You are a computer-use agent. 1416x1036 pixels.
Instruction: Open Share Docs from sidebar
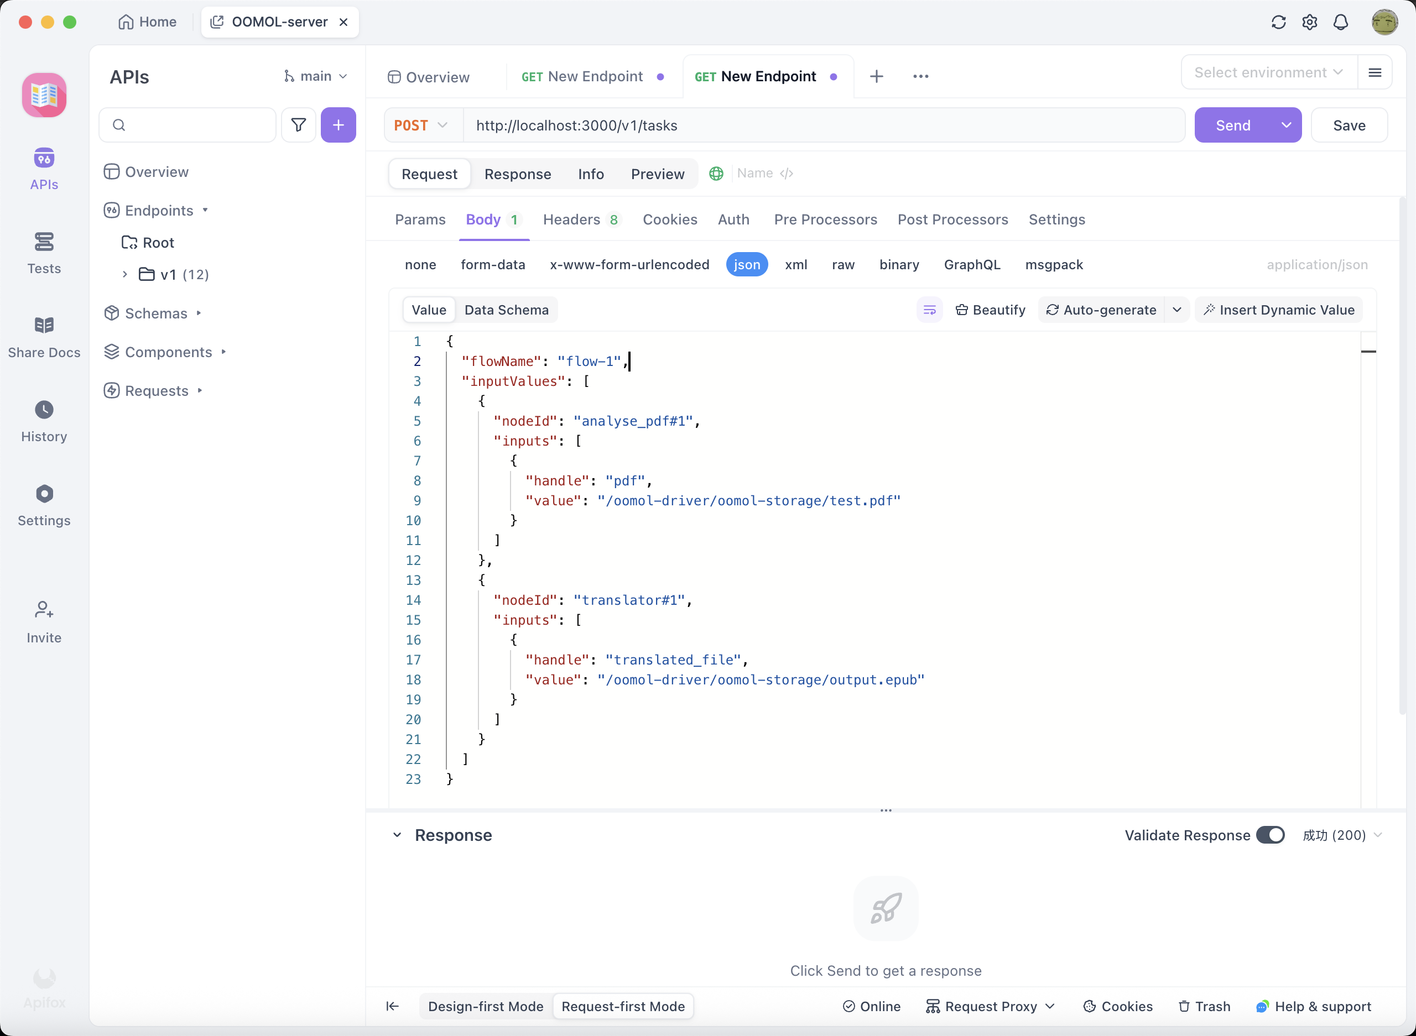[44, 337]
